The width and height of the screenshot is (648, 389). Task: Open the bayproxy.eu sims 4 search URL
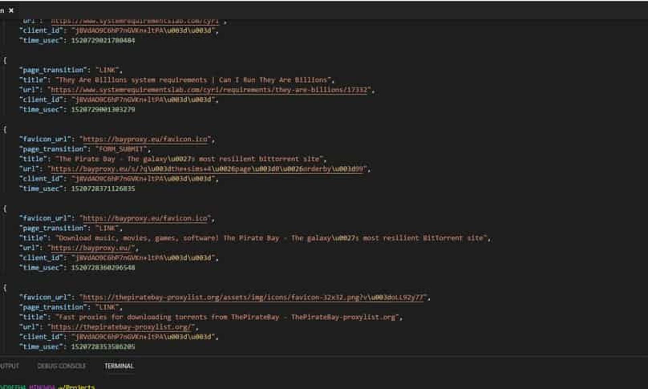(207, 169)
